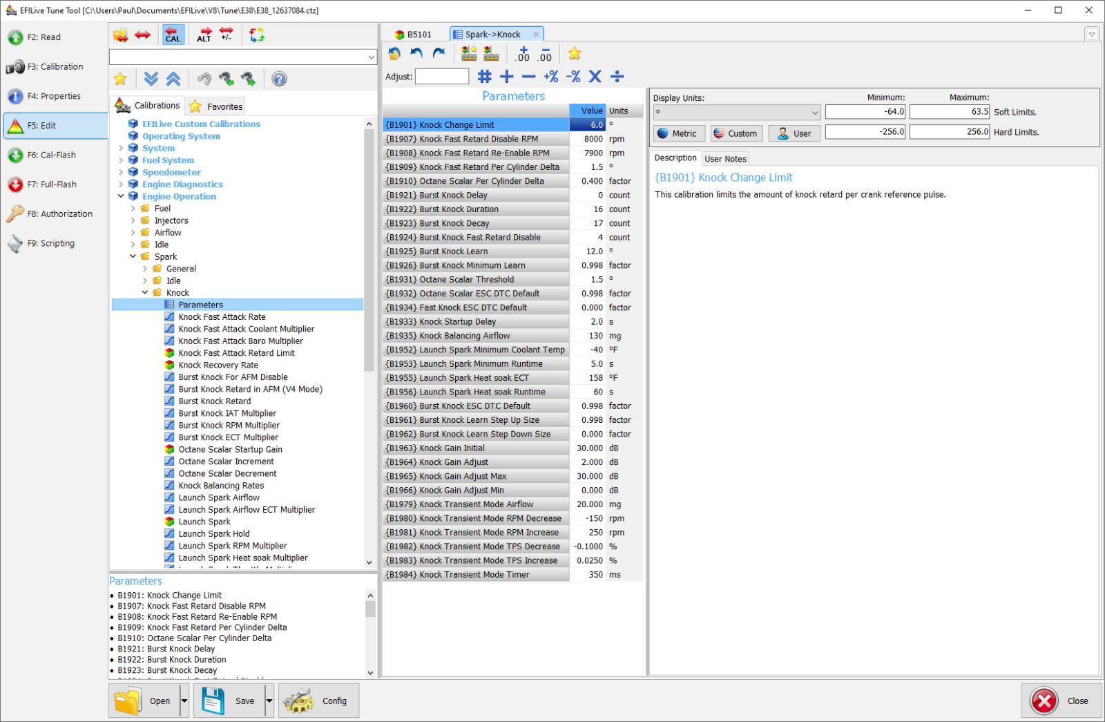Open the F8: Authorization section

click(x=55, y=214)
